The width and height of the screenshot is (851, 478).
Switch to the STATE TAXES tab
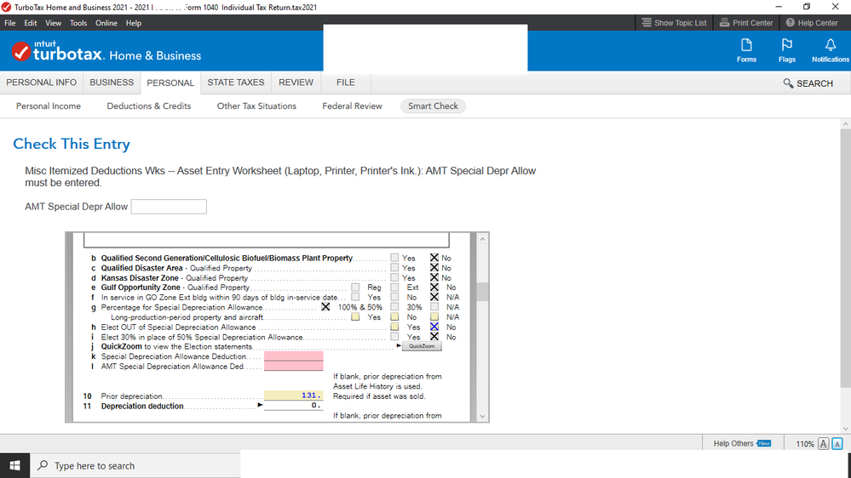coord(236,83)
